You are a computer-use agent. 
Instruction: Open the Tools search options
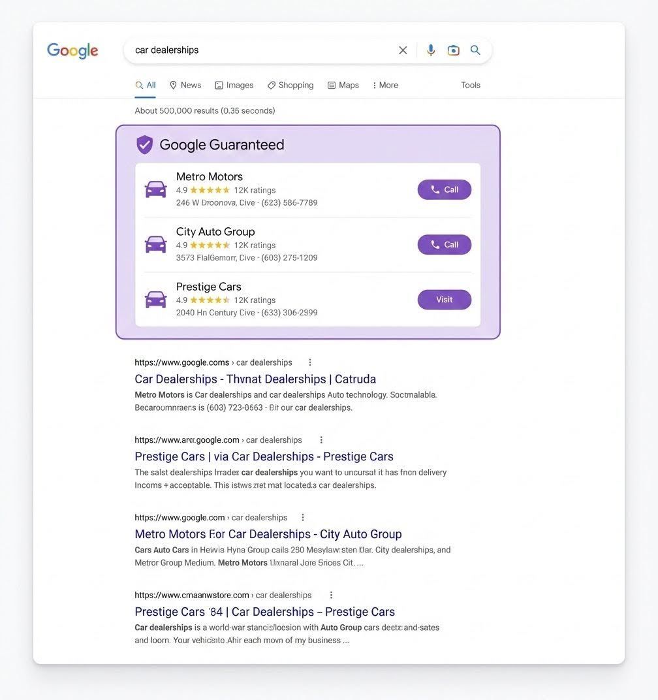[x=471, y=86]
